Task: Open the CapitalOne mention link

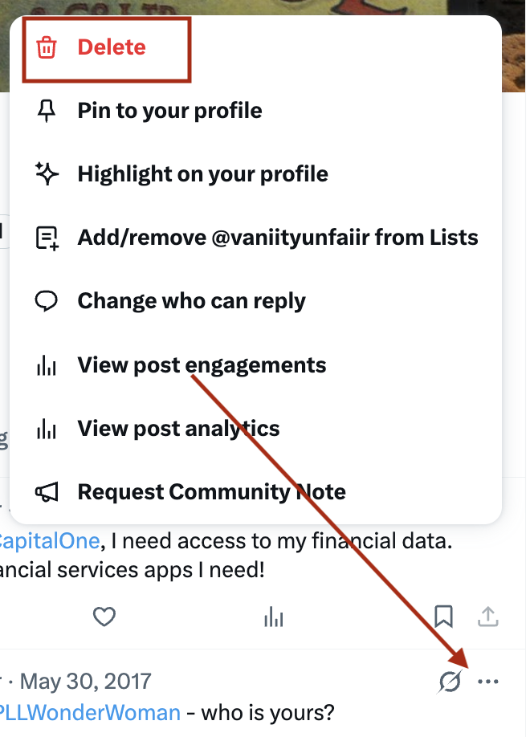Action: coord(49,541)
